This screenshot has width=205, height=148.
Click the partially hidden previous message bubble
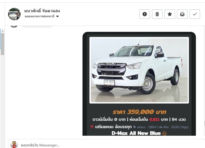(x=37, y=27)
